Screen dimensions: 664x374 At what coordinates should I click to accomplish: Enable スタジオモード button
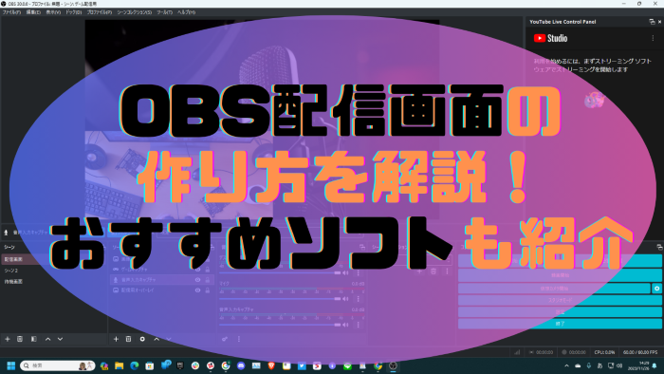pyautogui.click(x=560, y=300)
